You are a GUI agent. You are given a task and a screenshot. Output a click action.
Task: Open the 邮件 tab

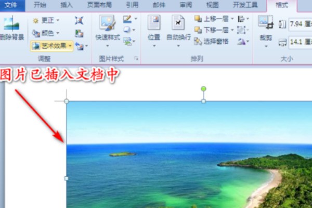coord(159,5)
